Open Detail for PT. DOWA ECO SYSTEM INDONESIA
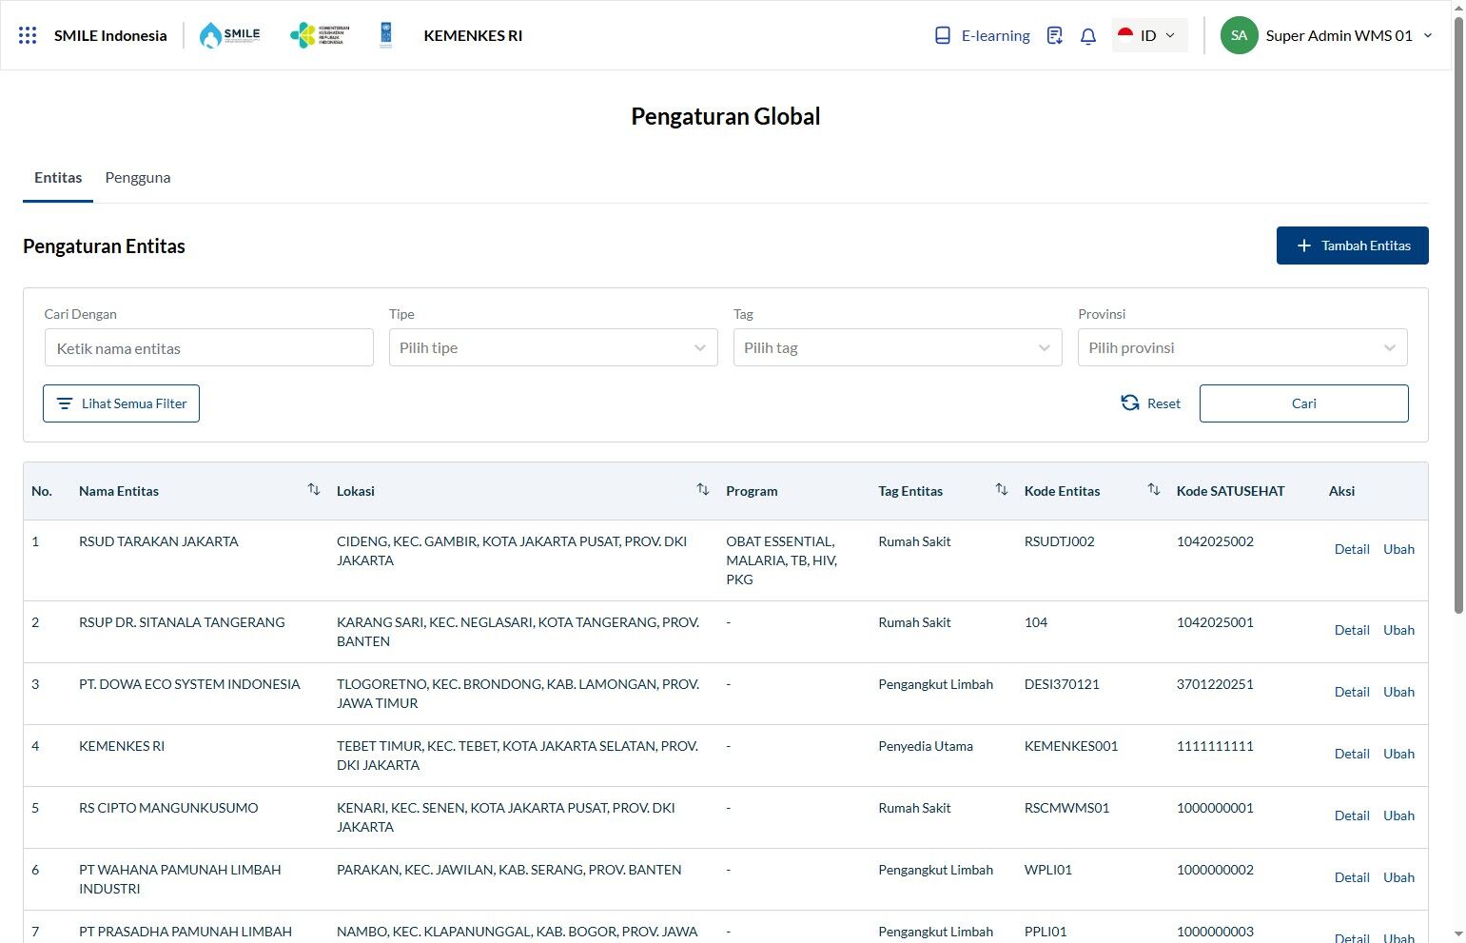 pos(1352,692)
